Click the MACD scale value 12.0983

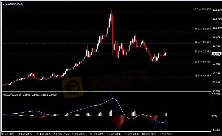pos(217,94)
